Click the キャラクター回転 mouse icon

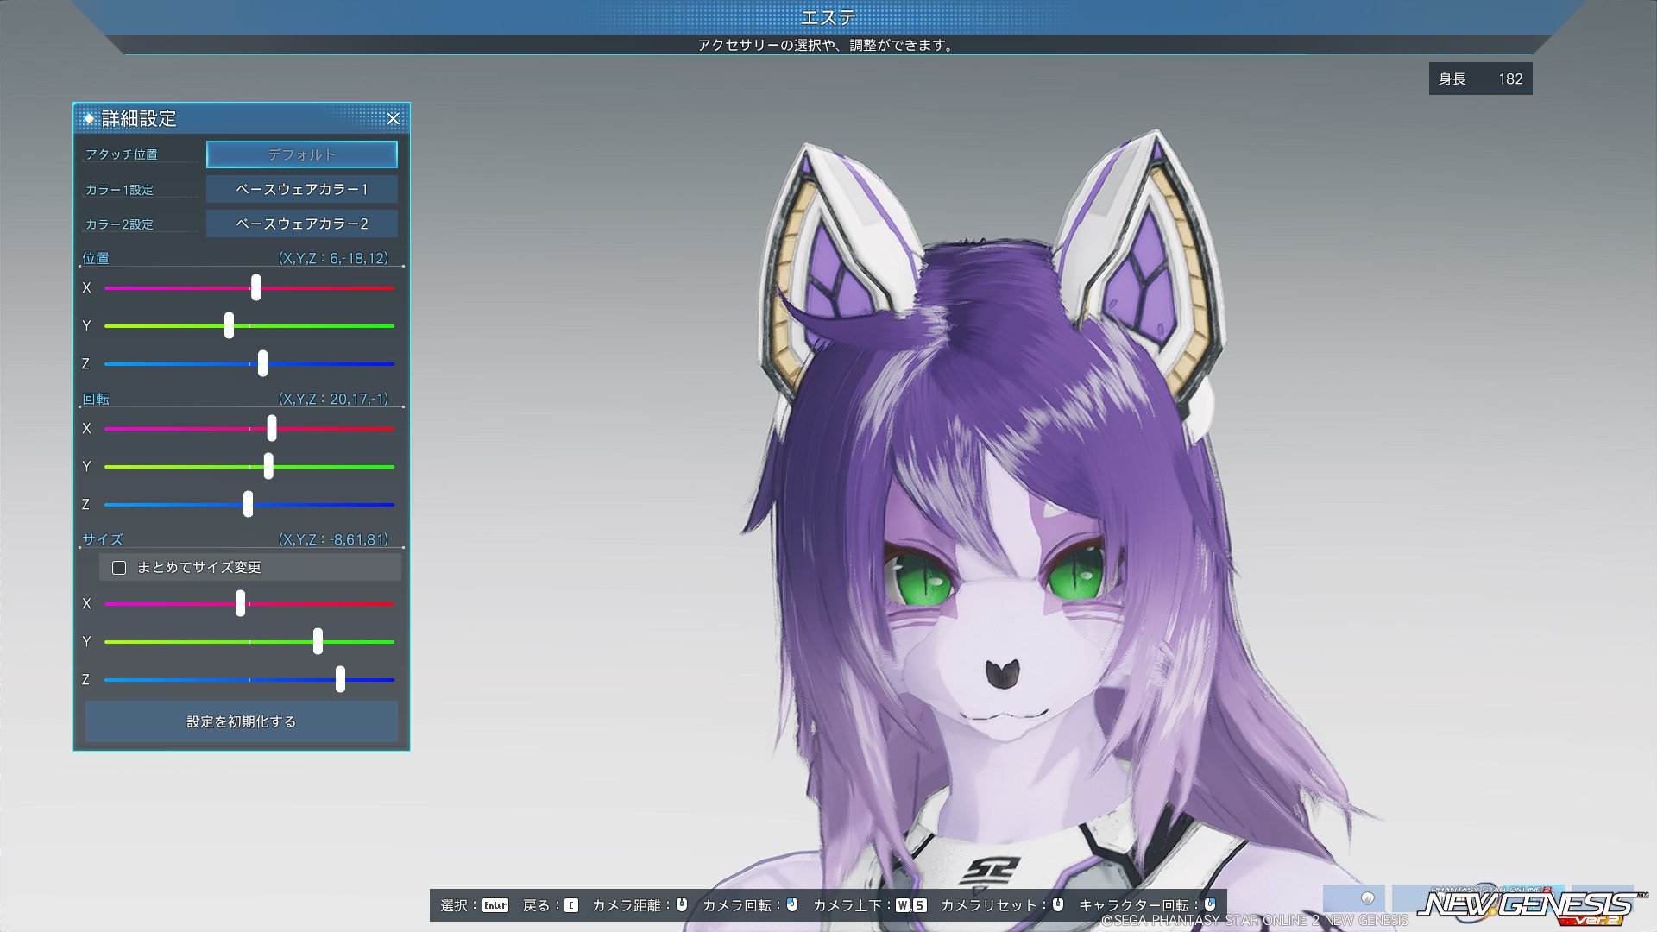point(1210,904)
